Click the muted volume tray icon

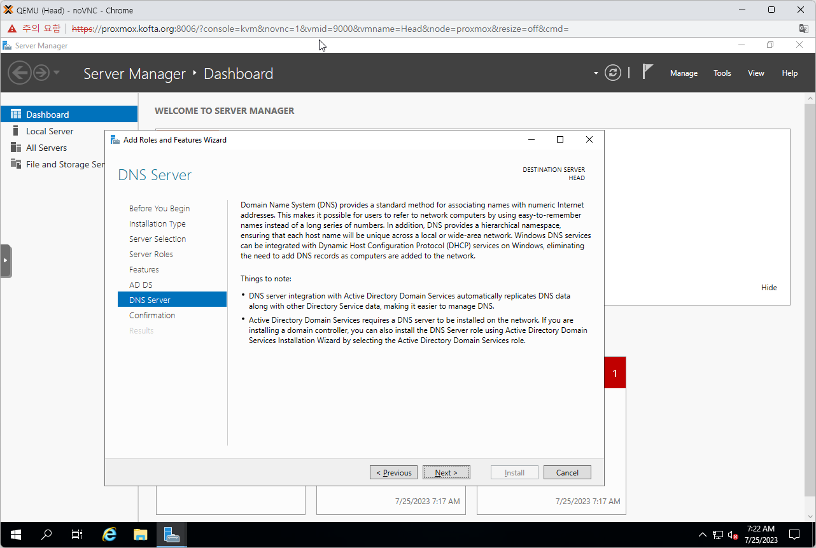[733, 535]
